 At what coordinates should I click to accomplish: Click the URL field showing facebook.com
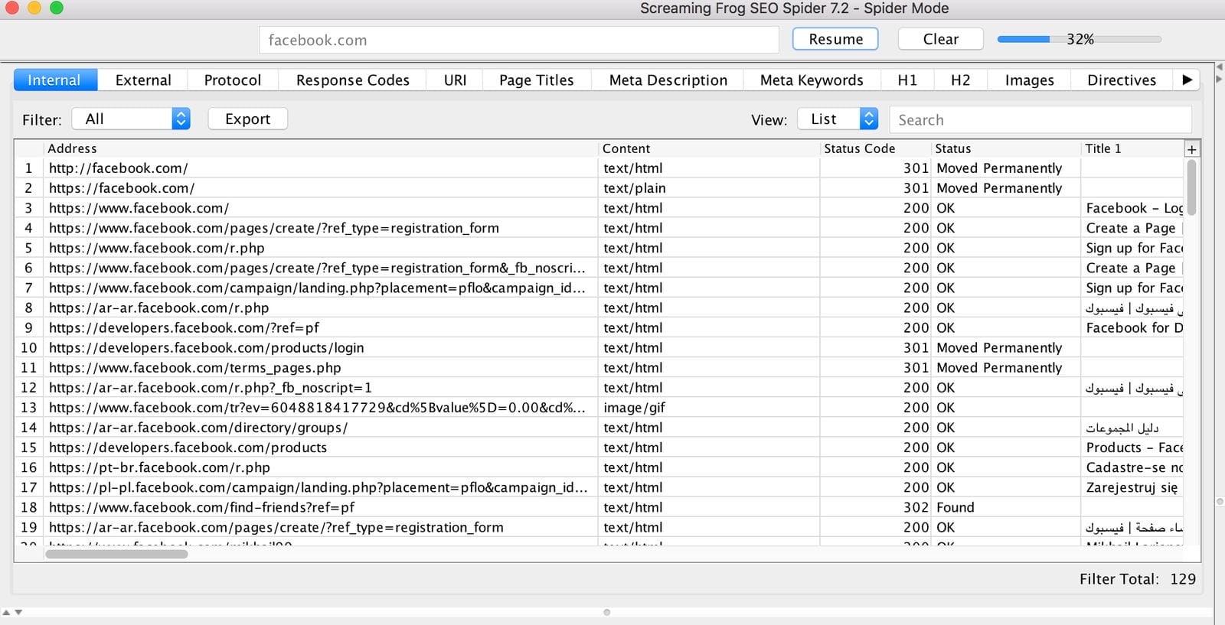pyautogui.click(x=518, y=40)
